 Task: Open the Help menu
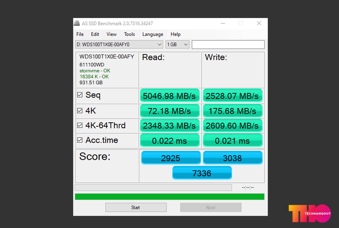pyautogui.click(x=175, y=34)
